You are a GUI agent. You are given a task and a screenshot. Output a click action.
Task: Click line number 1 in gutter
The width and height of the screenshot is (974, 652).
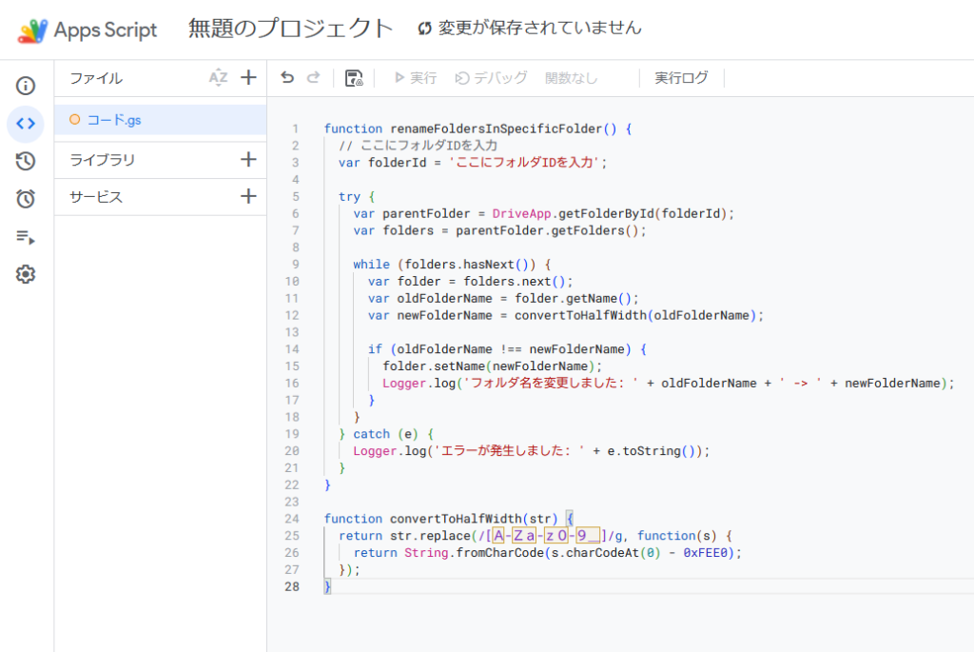click(x=296, y=128)
